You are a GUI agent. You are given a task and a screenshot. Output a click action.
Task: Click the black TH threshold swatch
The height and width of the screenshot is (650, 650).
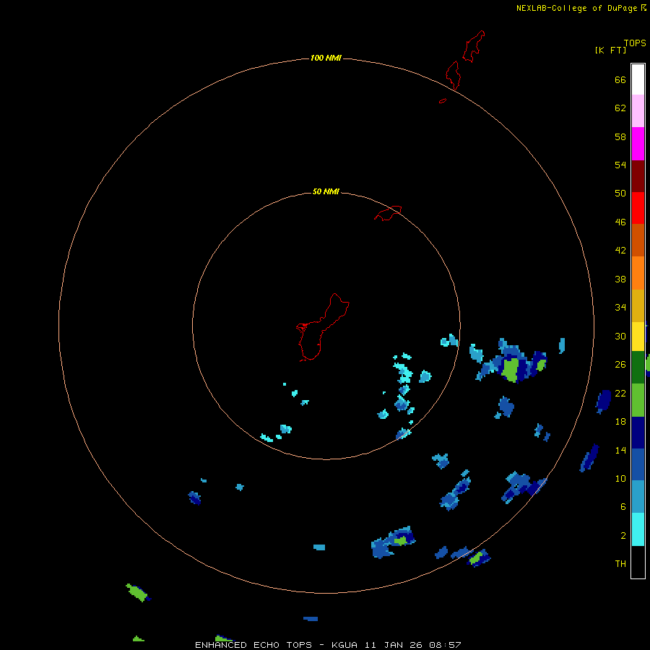638,562
